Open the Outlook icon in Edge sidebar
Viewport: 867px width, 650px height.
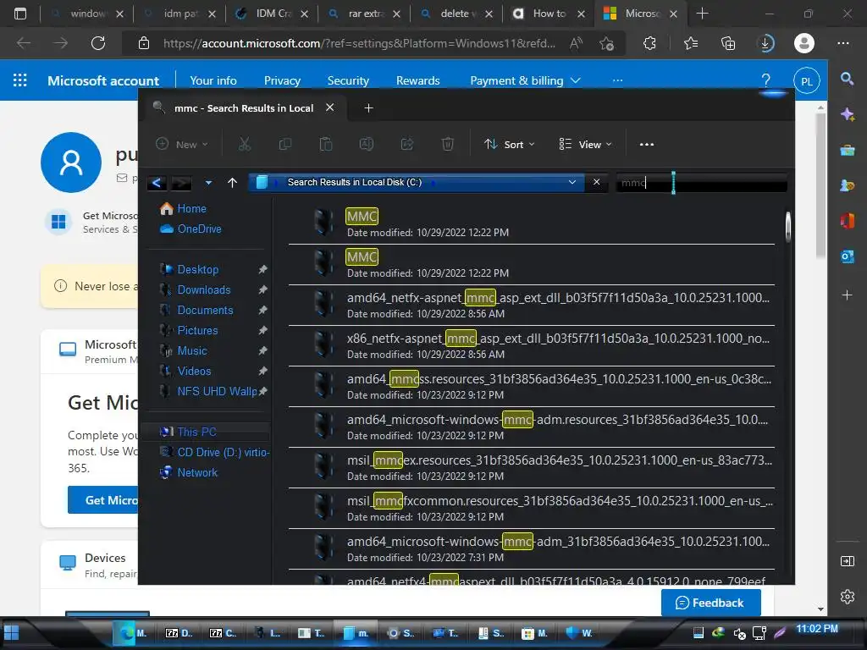[847, 256]
